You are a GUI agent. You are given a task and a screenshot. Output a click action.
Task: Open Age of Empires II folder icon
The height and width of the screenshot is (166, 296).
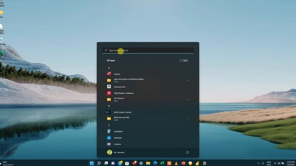tap(109, 80)
